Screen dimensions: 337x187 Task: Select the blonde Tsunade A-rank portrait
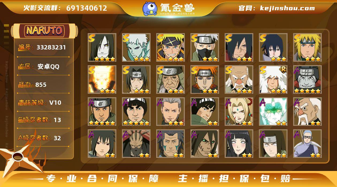click(x=239, y=112)
